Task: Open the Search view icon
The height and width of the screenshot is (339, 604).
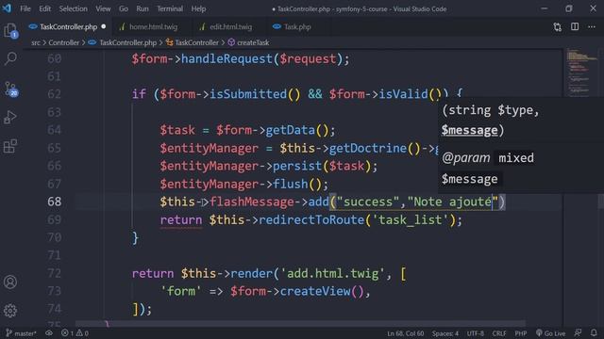Action: pos(10,58)
